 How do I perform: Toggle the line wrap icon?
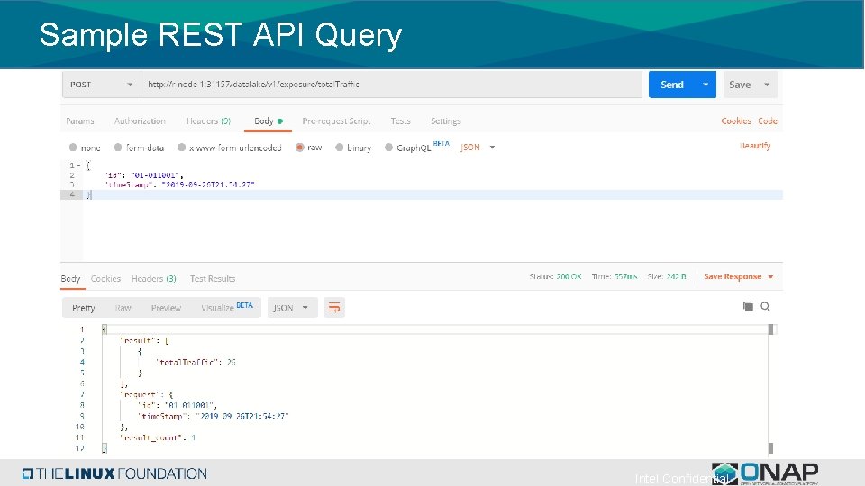coord(334,308)
